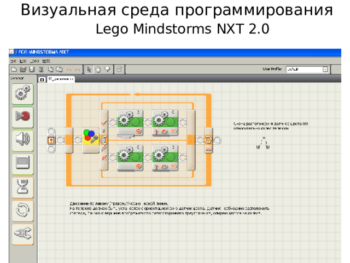Image resolution: width=350 pixels, height=263 pixels.
Task: Pick the Move block in the Common palette
Action: click(23, 94)
